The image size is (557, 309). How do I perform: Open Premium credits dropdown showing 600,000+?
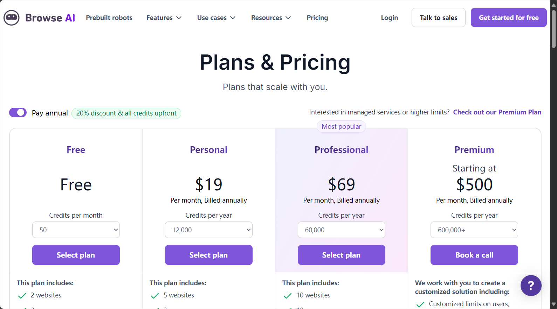pyautogui.click(x=474, y=230)
